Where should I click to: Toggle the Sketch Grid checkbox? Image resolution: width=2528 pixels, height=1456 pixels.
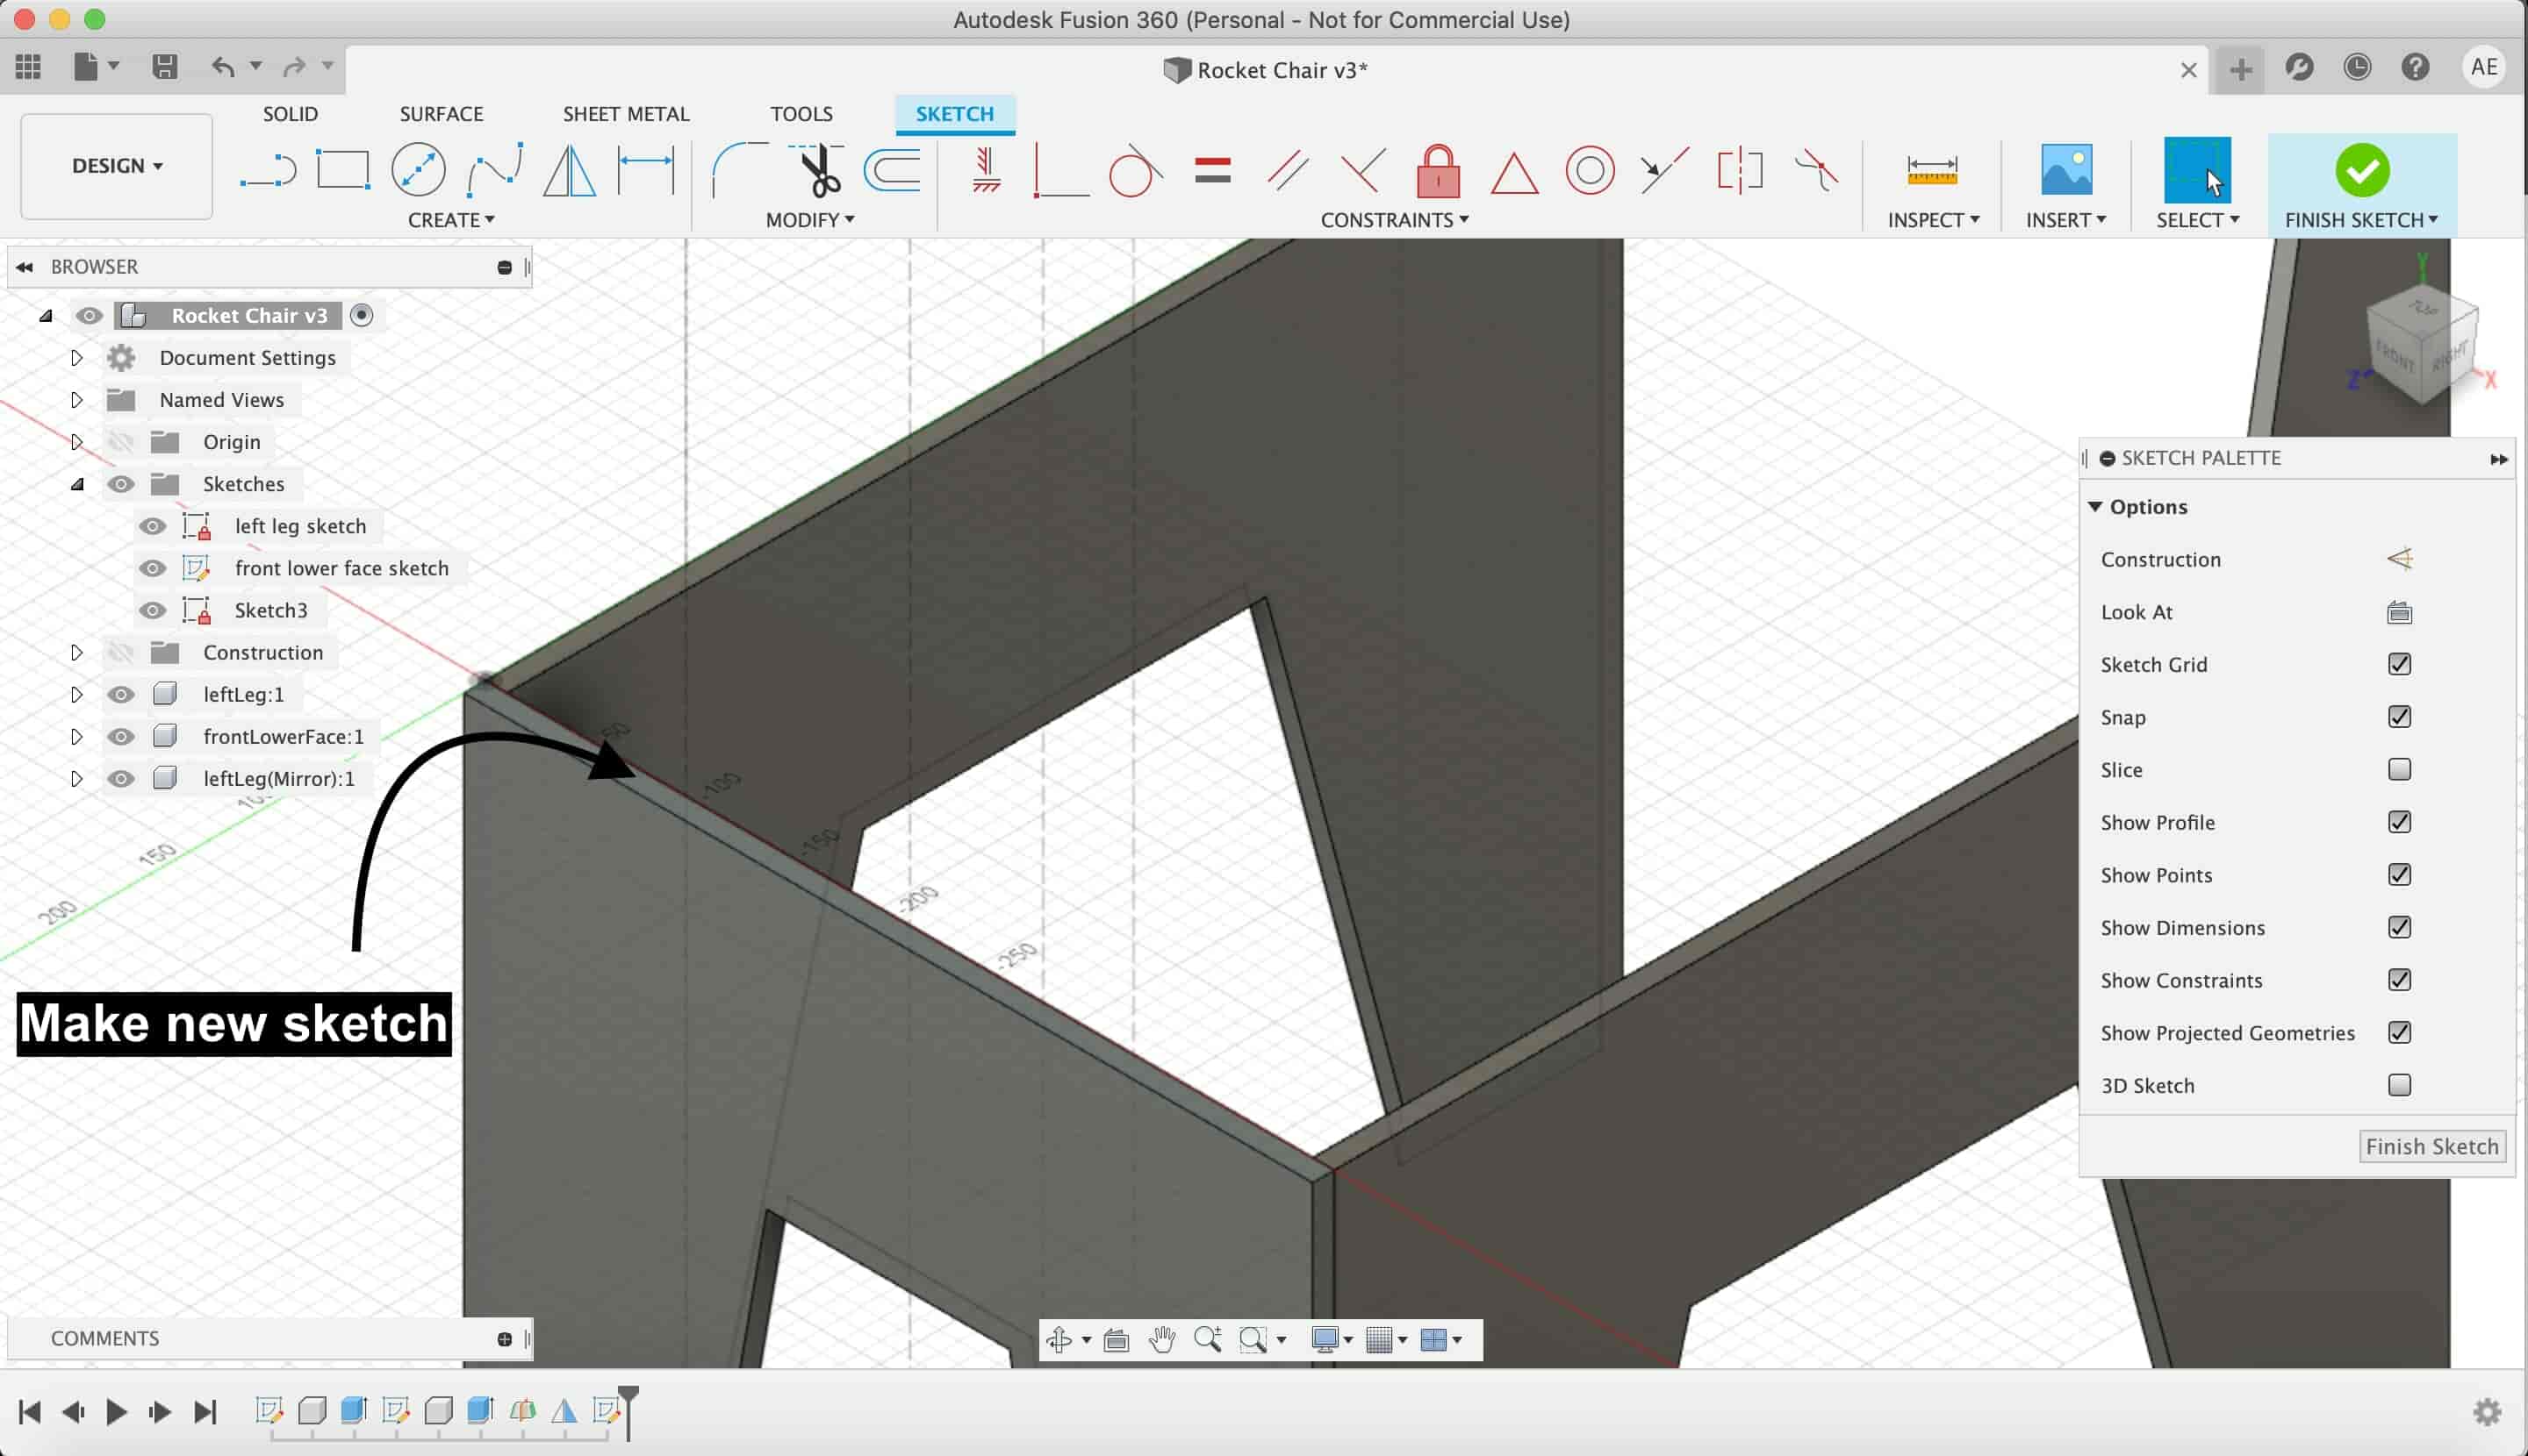click(x=2399, y=664)
